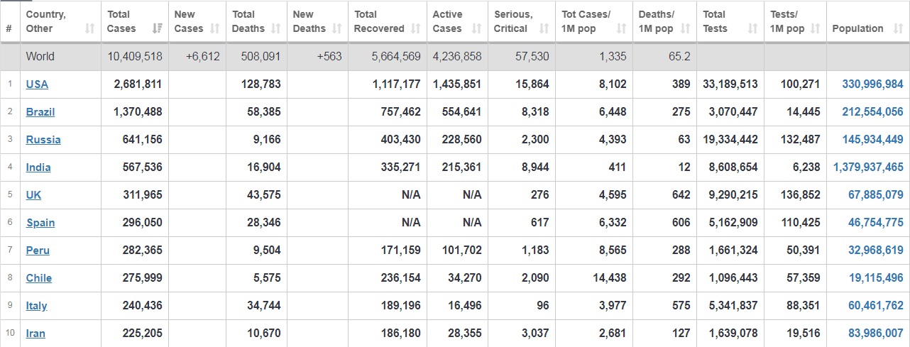910x347 pixels.
Task: Click Italy population 60,461,762 link
Action: click(x=876, y=305)
